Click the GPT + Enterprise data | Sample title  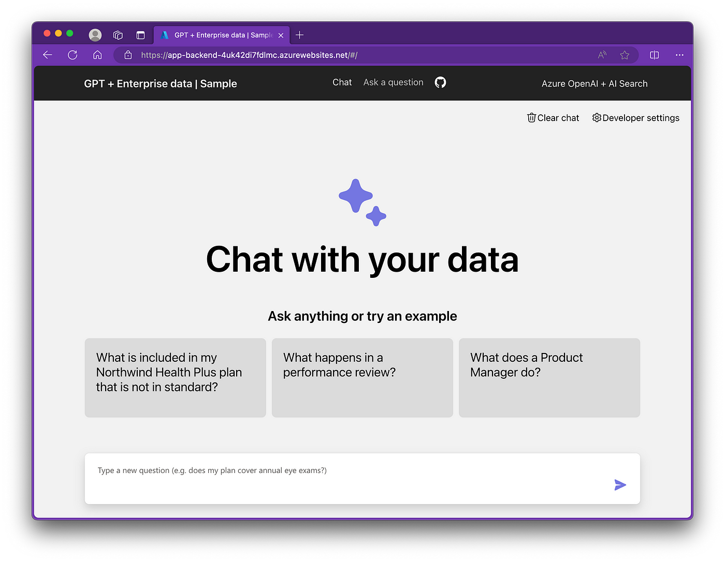[x=161, y=84]
